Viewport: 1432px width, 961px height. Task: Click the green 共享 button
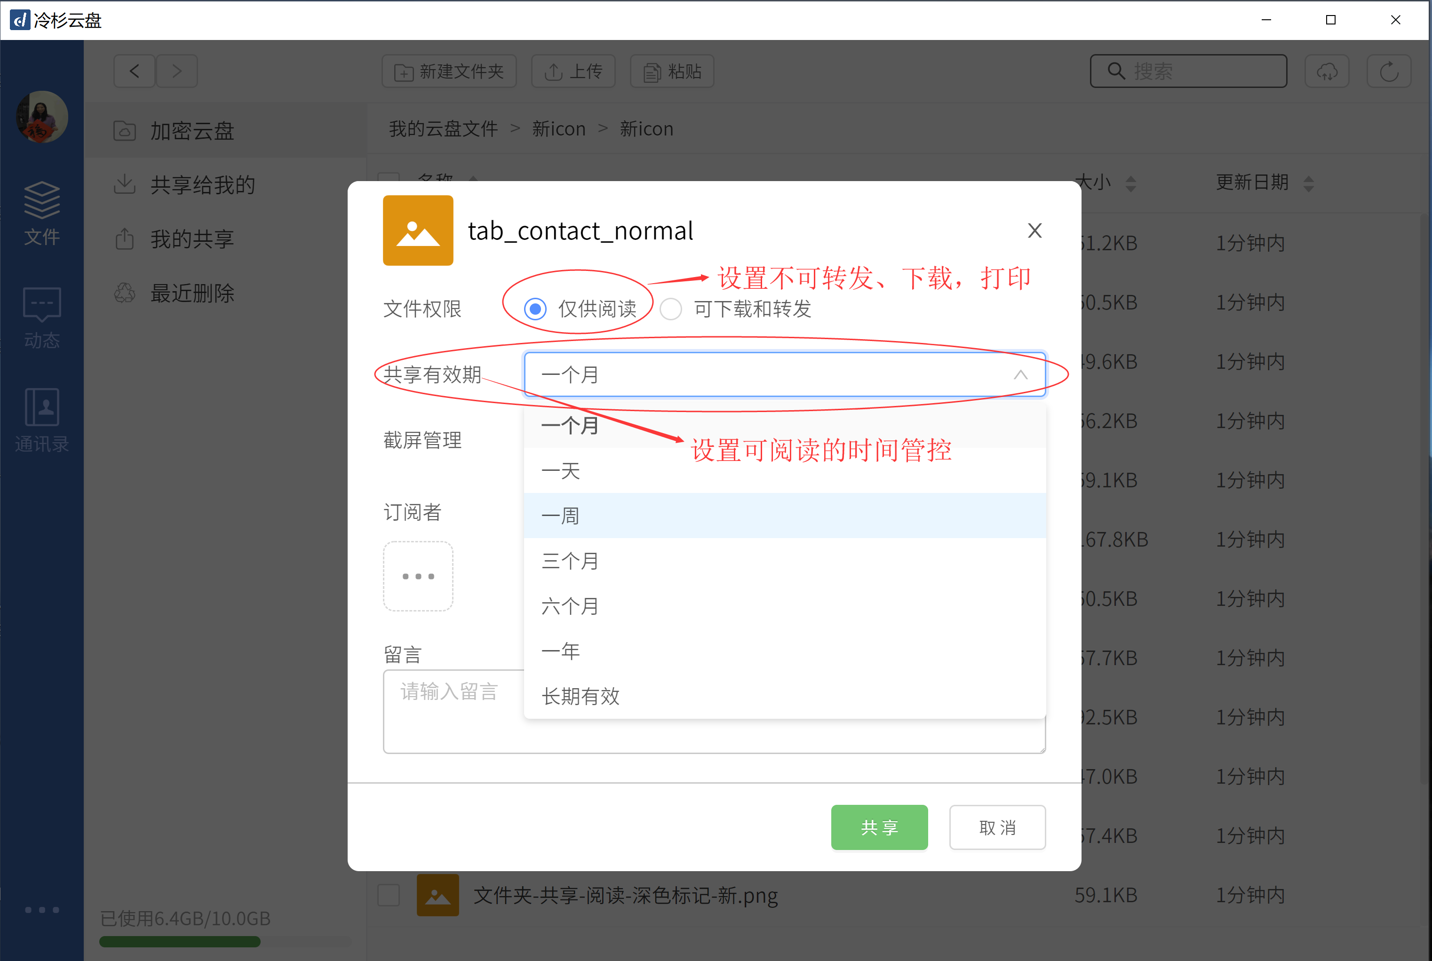point(879,827)
